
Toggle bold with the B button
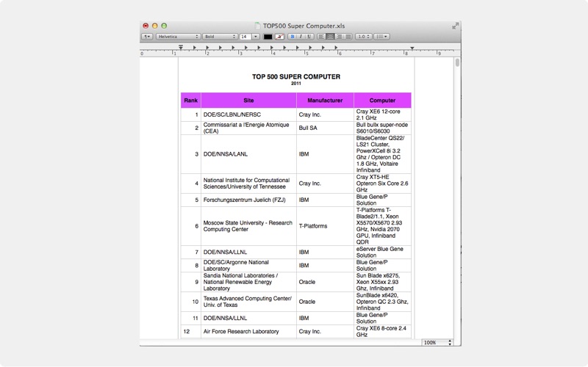coord(292,37)
